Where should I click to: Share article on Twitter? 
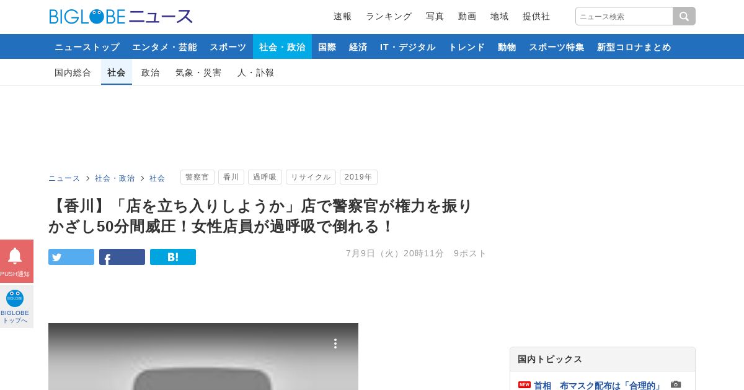[x=71, y=257]
